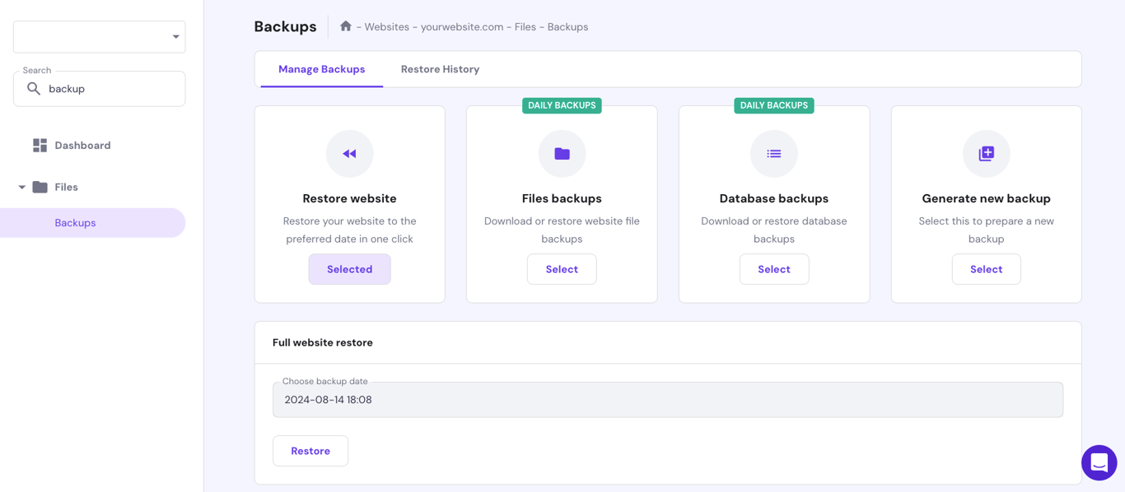Switch to the Manage Backups tab
1125x492 pixels.
[x=321, y=69]
